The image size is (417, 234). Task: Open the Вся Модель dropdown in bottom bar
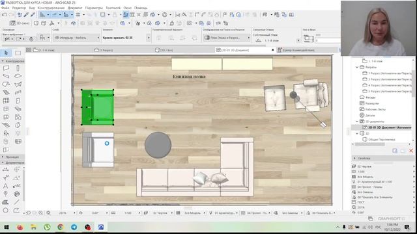pyautogui.click(x=194, y=213)
